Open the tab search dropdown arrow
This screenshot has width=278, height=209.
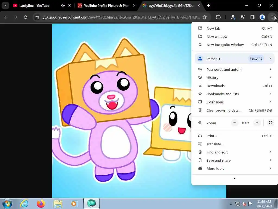5,5
